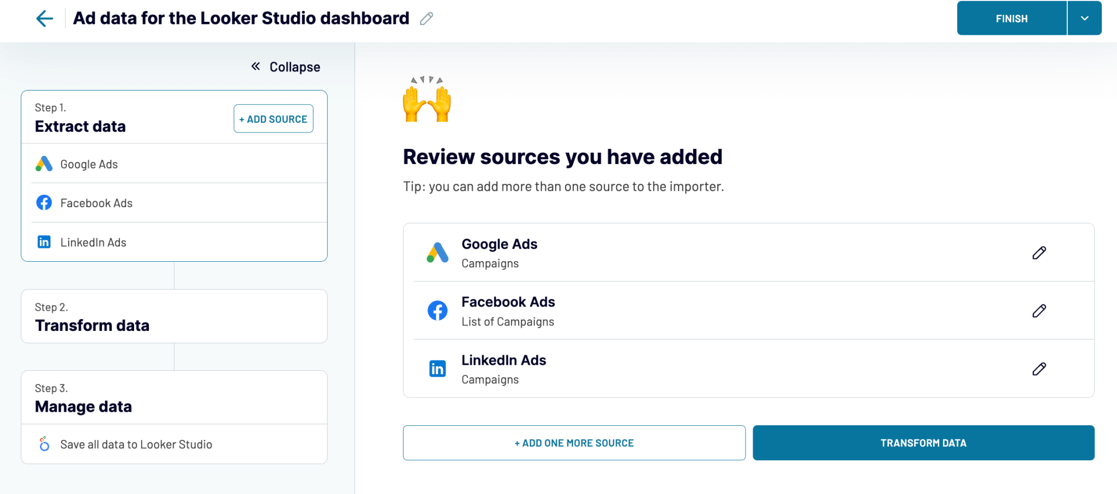The image size is (1117, 494).
Task: Click 'Campaigns' under Google Ads card
Action: 490,263
